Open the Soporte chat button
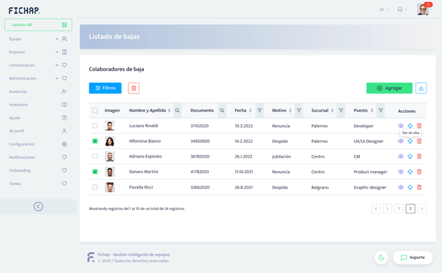The width and height of the screenshot is (442, 273). [412, 258]
